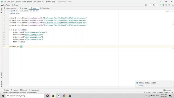Viewport: 174px width, 98px height.
Task: Open the Terminal tool window
Action: pos(24,90)
